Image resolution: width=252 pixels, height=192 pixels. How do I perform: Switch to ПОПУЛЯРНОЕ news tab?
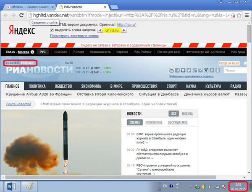pyautogui.click(x=154, y=123)
